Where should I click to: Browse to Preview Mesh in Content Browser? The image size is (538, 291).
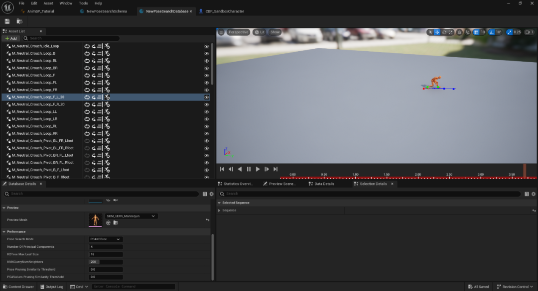(116, 223)
